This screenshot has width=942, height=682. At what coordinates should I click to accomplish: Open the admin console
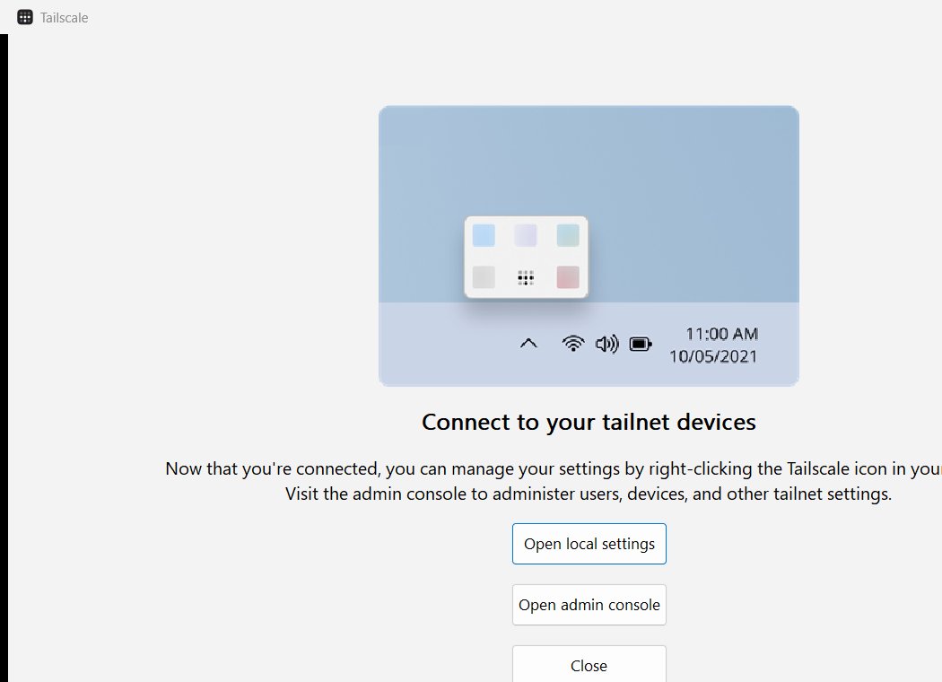coord(589,605)
